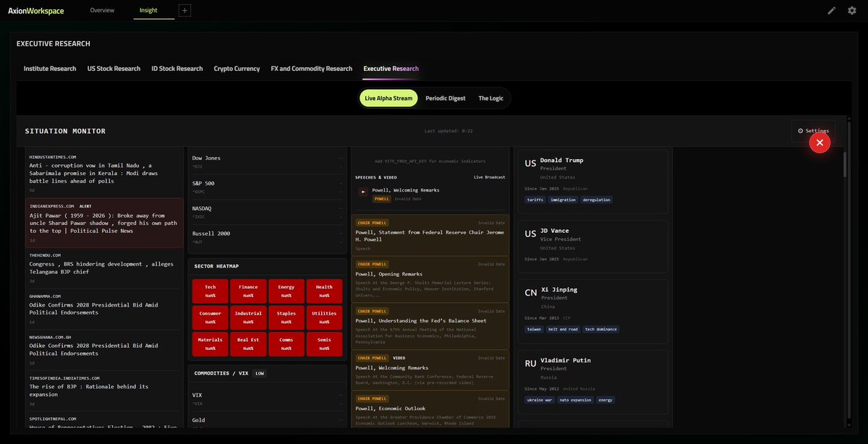This screenshot has width=868, height=444.
Task: Click the Real Est sector heatmap tile
Action: (248, 343)
